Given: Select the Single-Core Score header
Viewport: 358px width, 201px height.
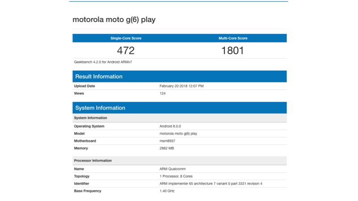Looking at the screenshot, I should (x=126, y=38).
